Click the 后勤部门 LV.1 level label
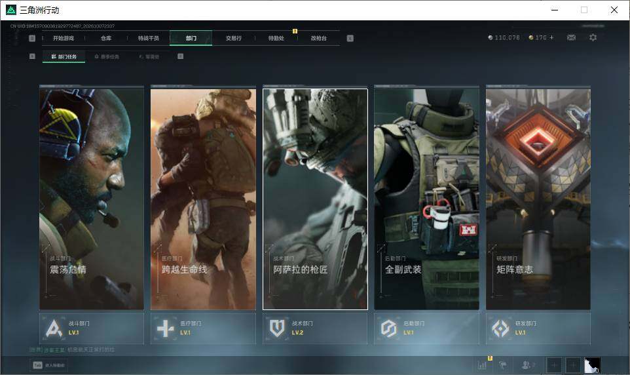 409,333
